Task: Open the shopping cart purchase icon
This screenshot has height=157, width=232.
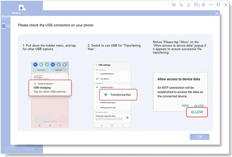Action: tap(174, 5)
